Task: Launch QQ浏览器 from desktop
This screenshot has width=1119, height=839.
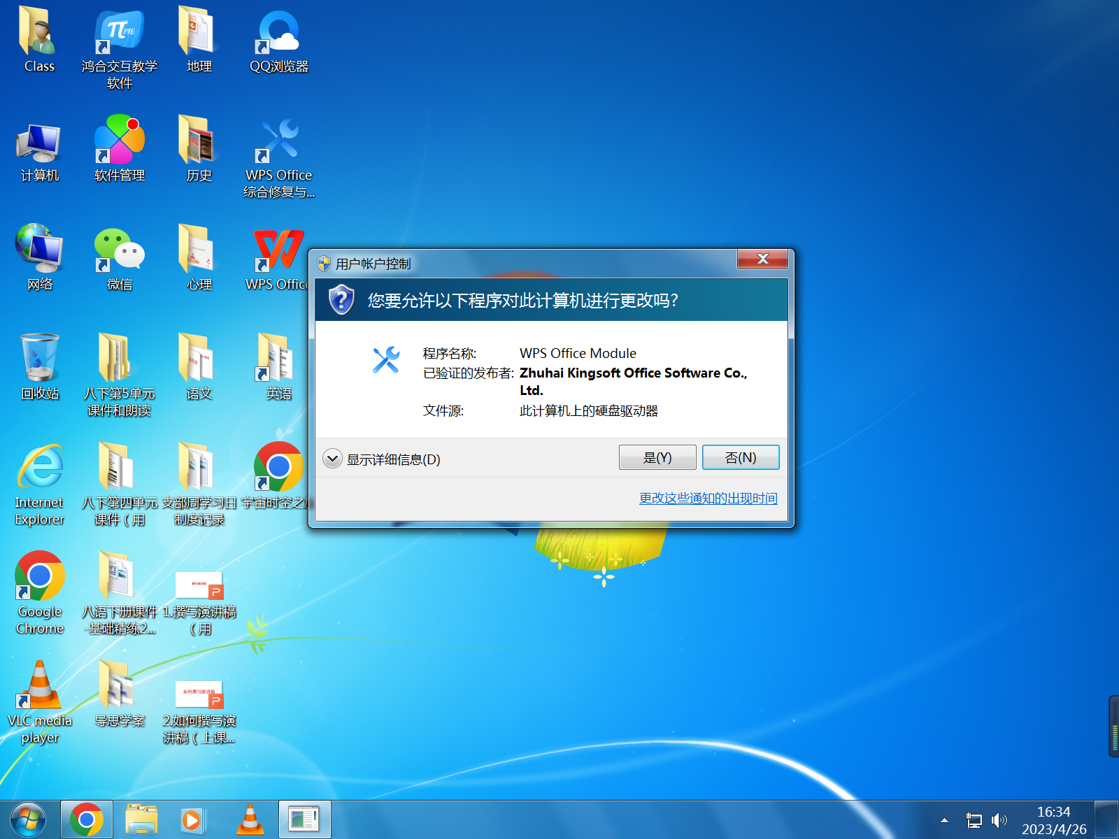Action: (279, 41)
